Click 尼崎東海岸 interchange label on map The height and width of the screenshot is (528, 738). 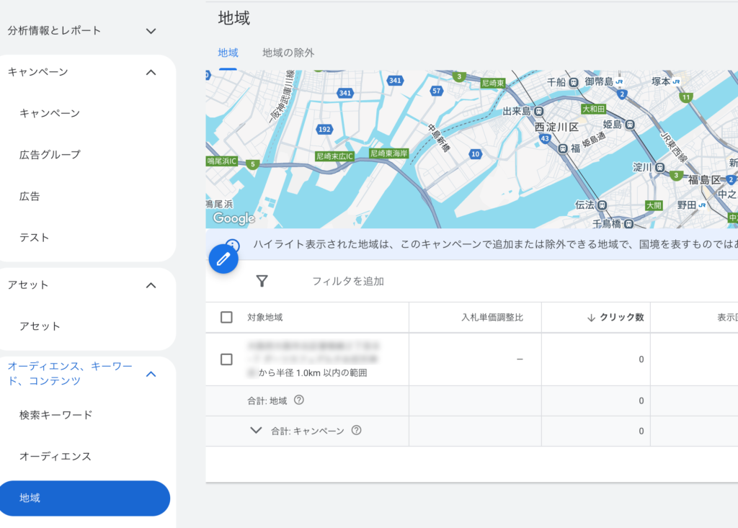[388, 153]
